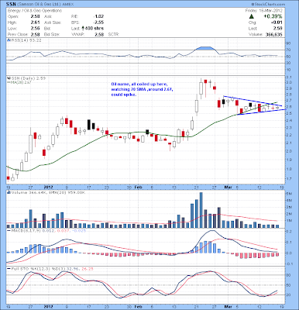Click the small arrow beside 400 shrs
Viewport: 299px width, 310px height.
pyautogui.click(x=83, y=28)
